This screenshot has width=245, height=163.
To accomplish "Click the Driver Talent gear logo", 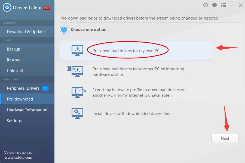I will click(7, 7).
